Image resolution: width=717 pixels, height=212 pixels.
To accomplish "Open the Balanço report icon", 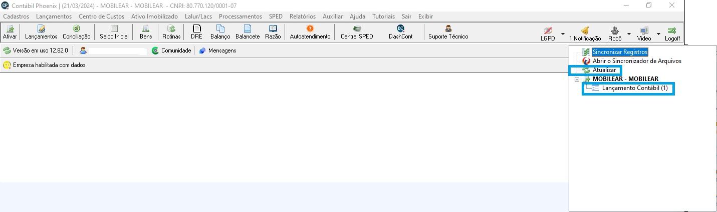I will (220, 32).
